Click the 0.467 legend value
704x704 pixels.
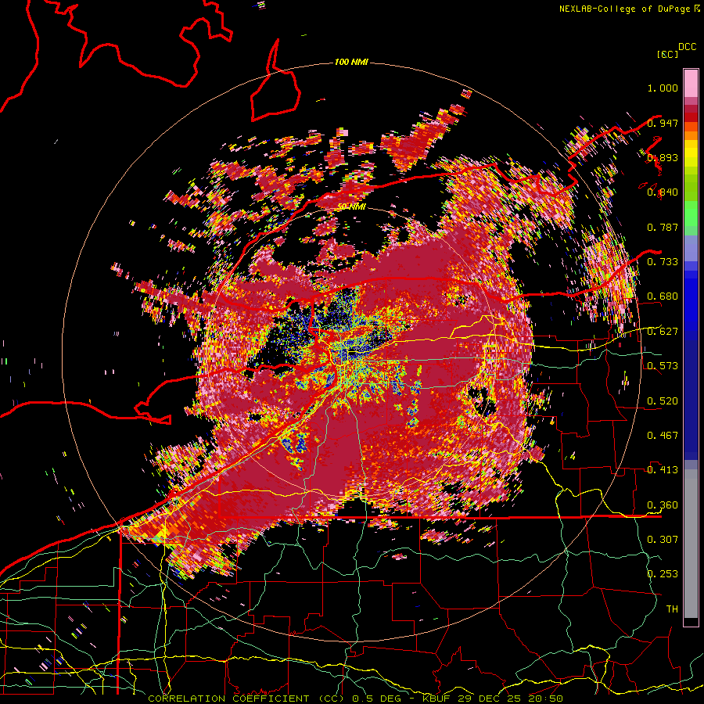point(663,436)
